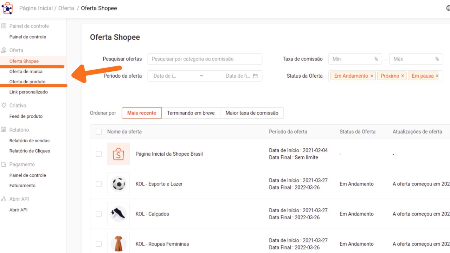Open the Abrir API menu item
This screenshot has width=450, height=253.
[18, 210]
